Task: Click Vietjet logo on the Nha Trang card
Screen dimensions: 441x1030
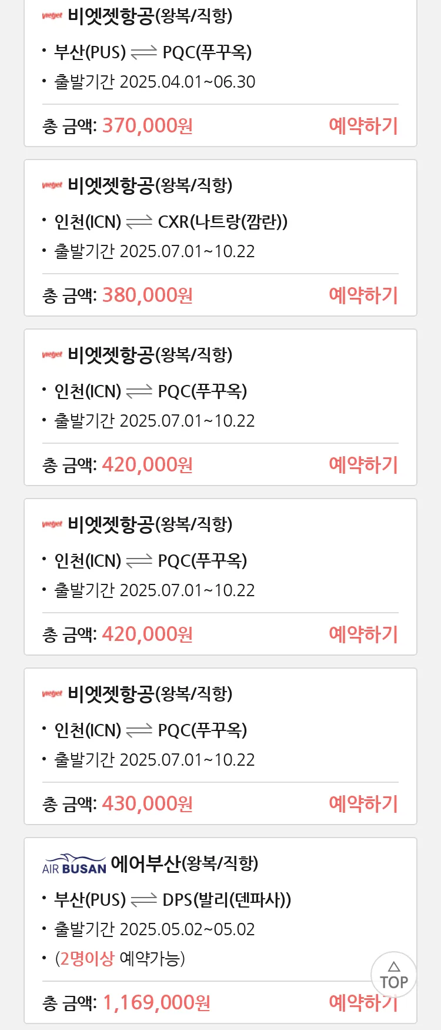Action: tap(52, 185)
